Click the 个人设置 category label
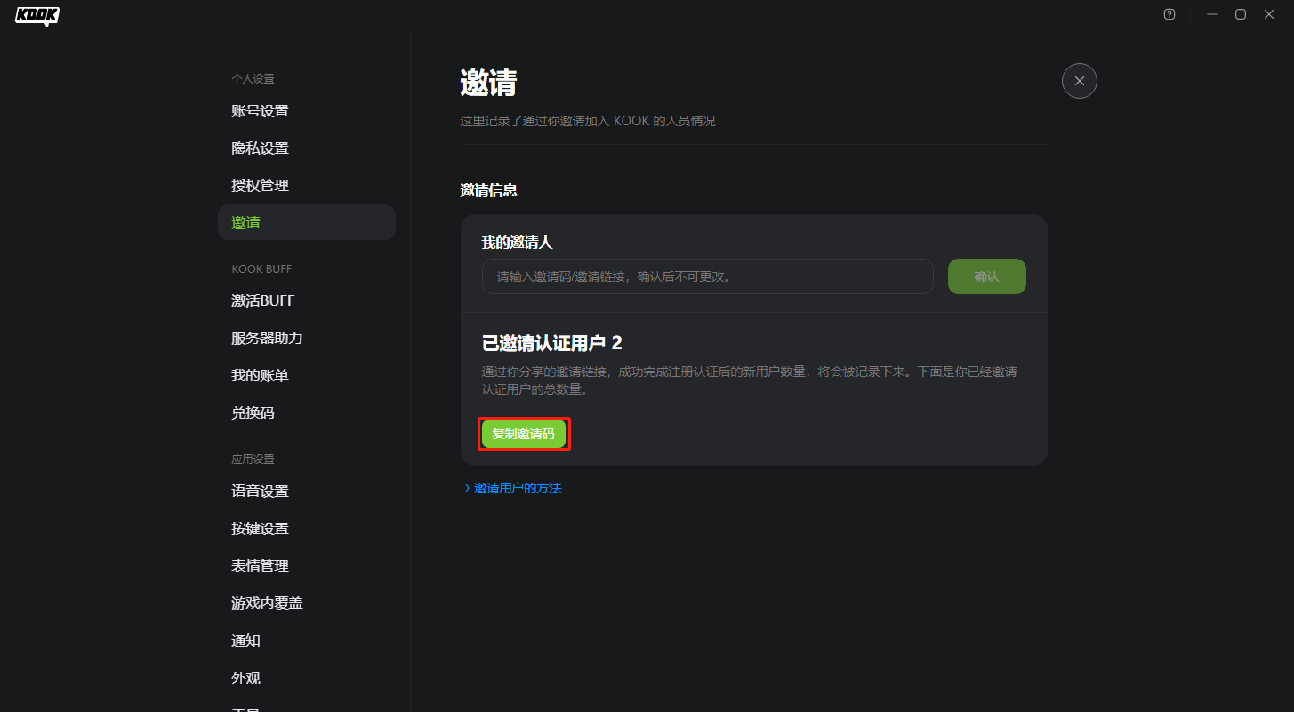 point(253,79)
